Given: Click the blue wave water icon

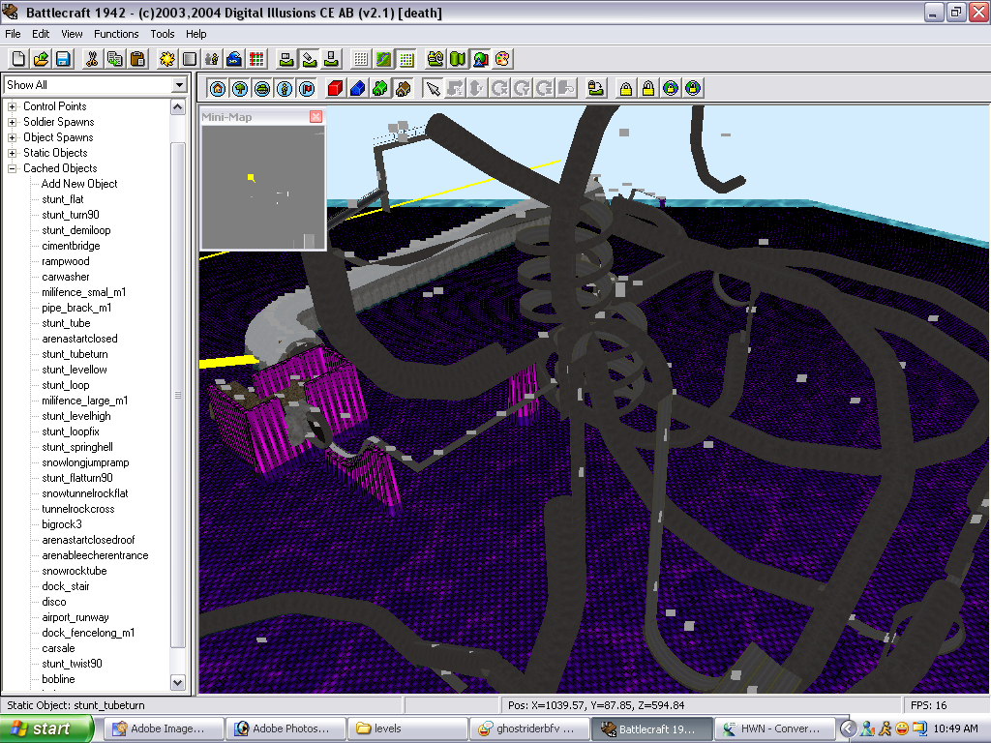Looking at the screenshot, I should pos(234,59).
